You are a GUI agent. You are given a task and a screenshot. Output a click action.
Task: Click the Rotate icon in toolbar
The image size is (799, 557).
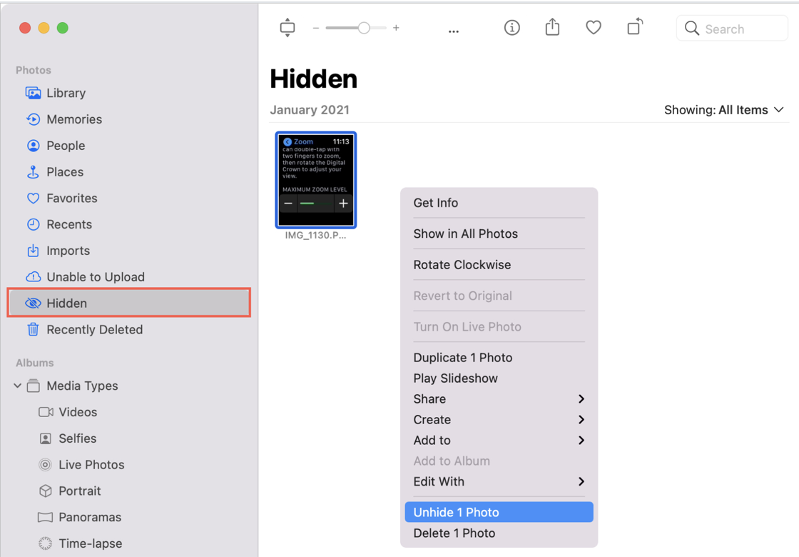coord(634,27)
